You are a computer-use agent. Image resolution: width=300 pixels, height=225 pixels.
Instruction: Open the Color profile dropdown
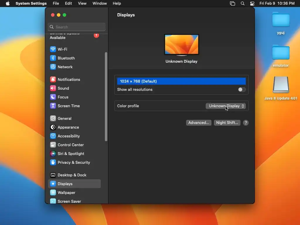coord(226,106)
